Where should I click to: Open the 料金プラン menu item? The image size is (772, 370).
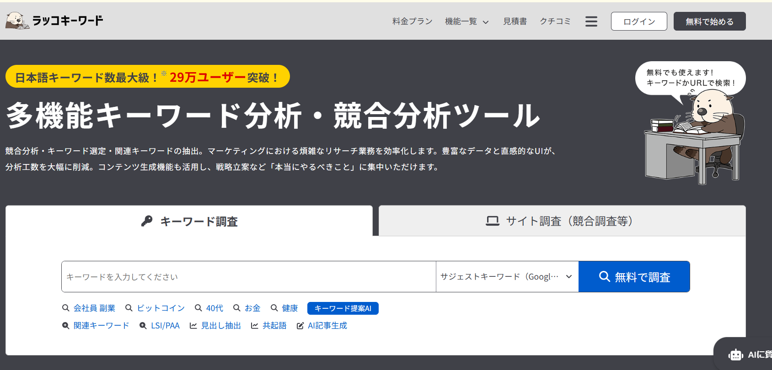click(x=412, y=21)
